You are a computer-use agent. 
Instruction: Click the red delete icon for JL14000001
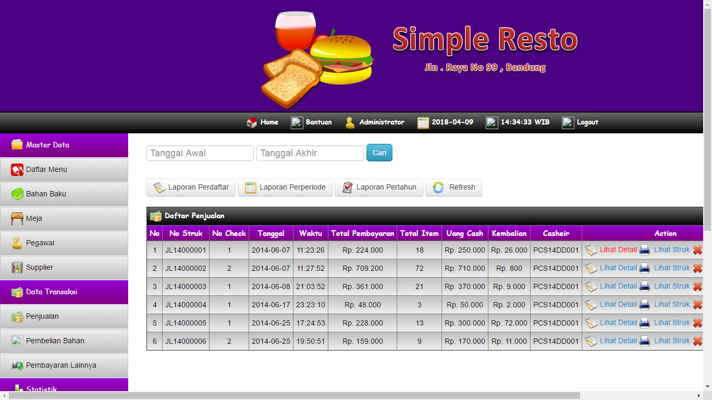tap(697, 250)
